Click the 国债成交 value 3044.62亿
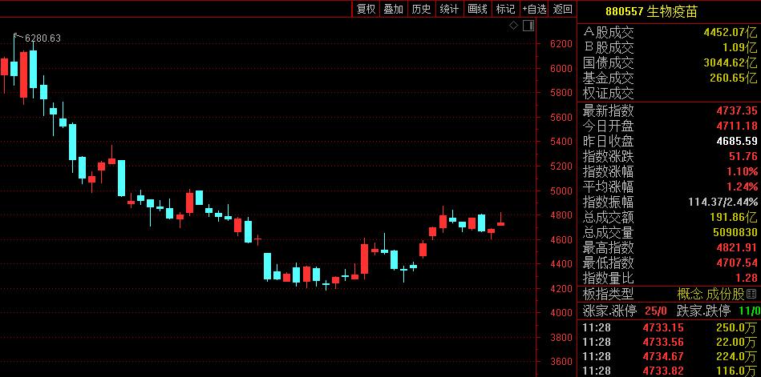Image resolution: width=761 pixels, height=377 pixels. point(731,62)
